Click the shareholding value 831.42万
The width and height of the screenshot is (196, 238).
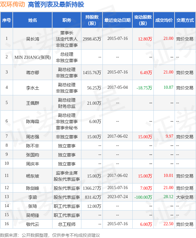coord(93,197)
